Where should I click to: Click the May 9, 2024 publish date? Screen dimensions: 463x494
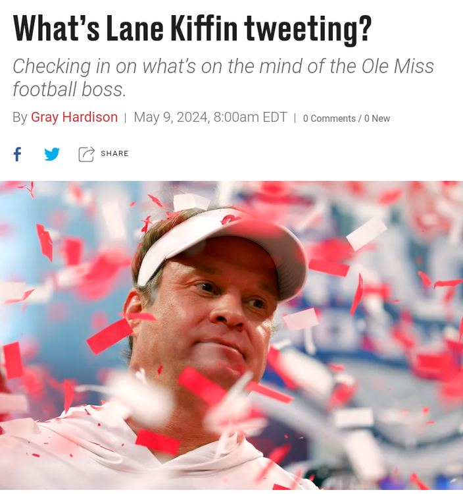[172, 117]
